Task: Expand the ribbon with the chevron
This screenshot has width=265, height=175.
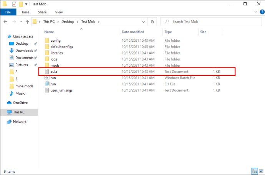Action: [x=256, y=12]
